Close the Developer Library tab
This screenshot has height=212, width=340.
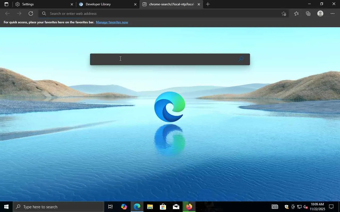[135, 4]
